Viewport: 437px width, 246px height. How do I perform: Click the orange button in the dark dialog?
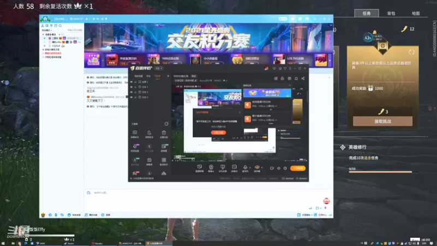coord(218,132)
